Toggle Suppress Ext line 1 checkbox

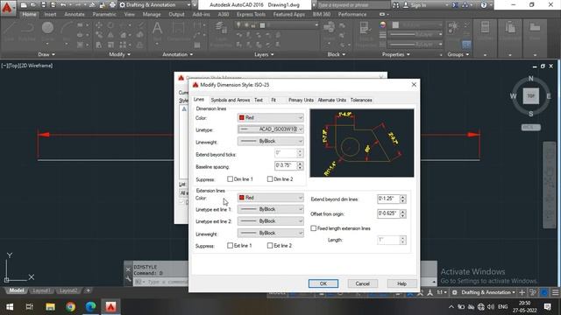(x=230, y=245)
